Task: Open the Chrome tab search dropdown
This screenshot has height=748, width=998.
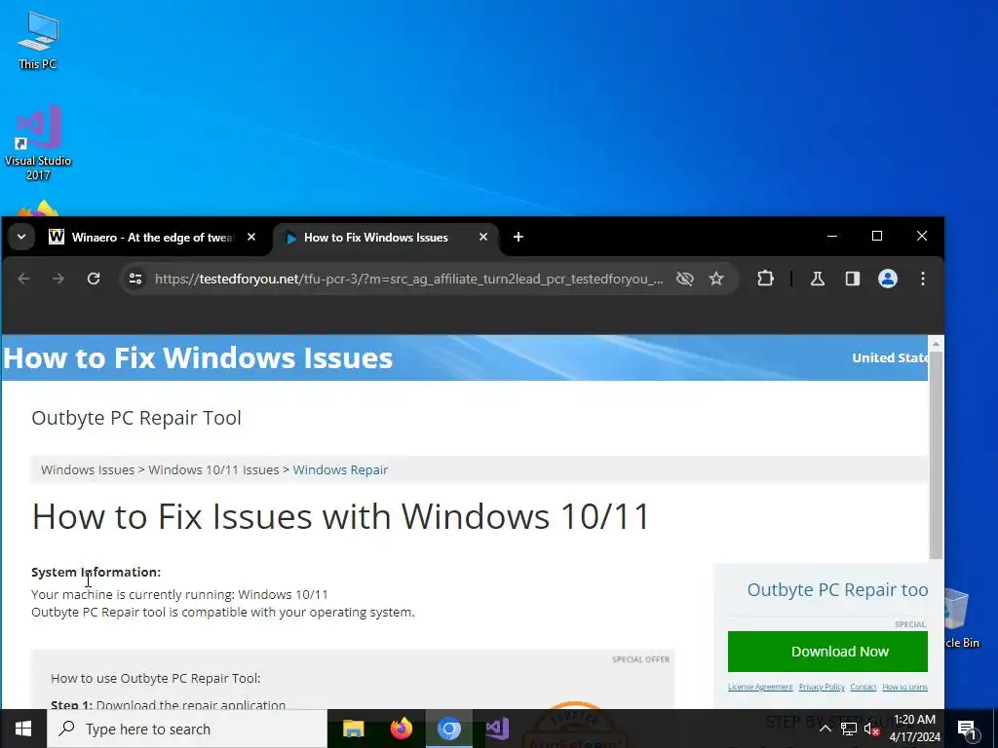Action: click(21, 238)
